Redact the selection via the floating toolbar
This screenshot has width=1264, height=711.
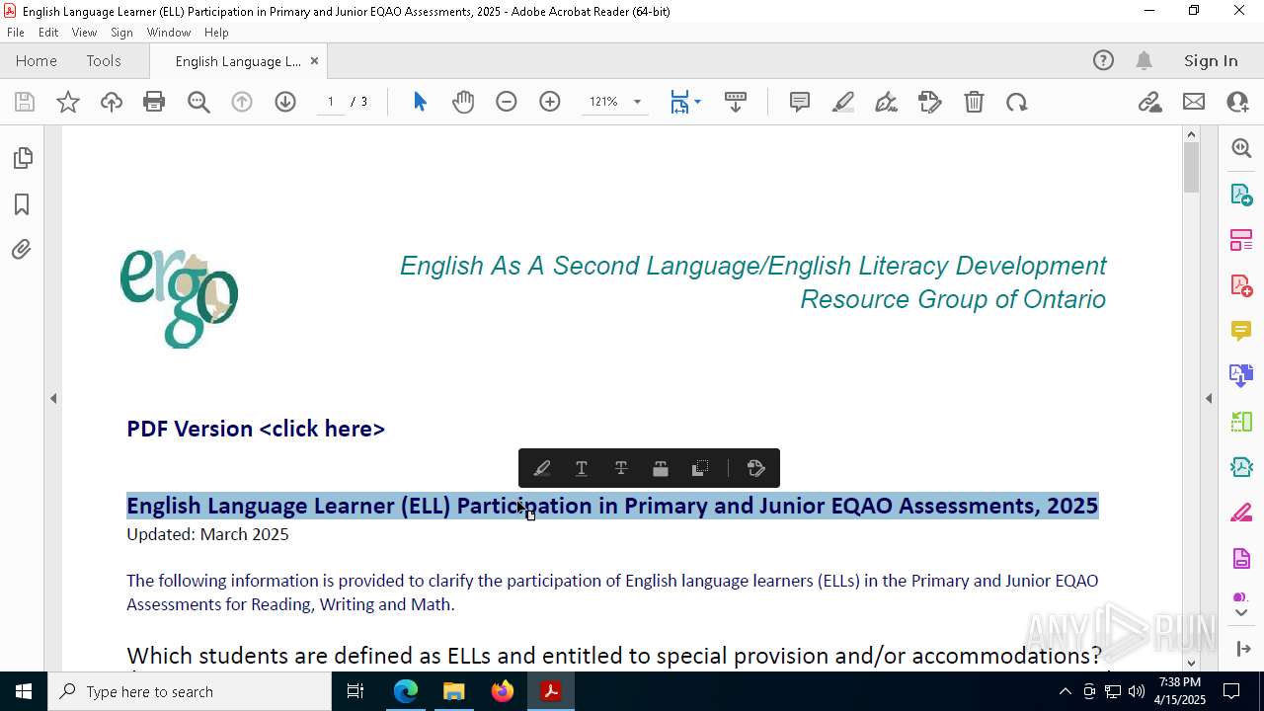661,468
